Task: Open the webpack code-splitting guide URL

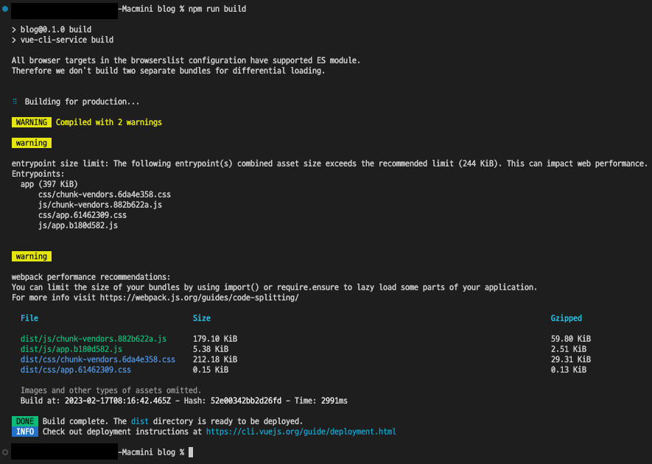Action: (199, 298)
